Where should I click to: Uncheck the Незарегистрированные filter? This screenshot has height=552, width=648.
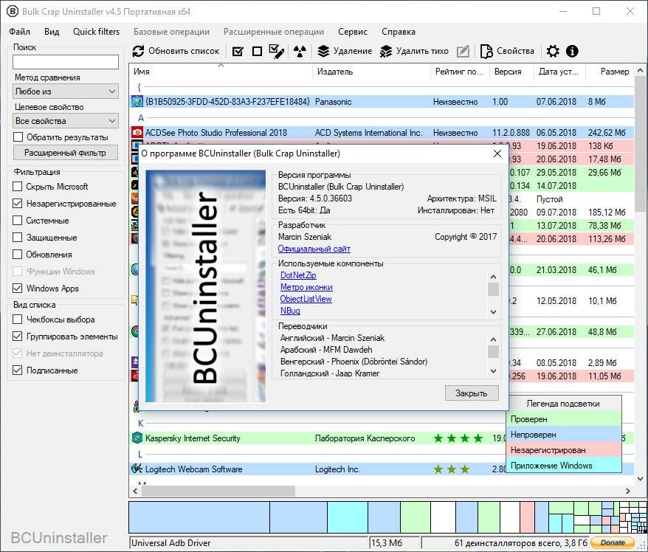(x=18, y=204)
